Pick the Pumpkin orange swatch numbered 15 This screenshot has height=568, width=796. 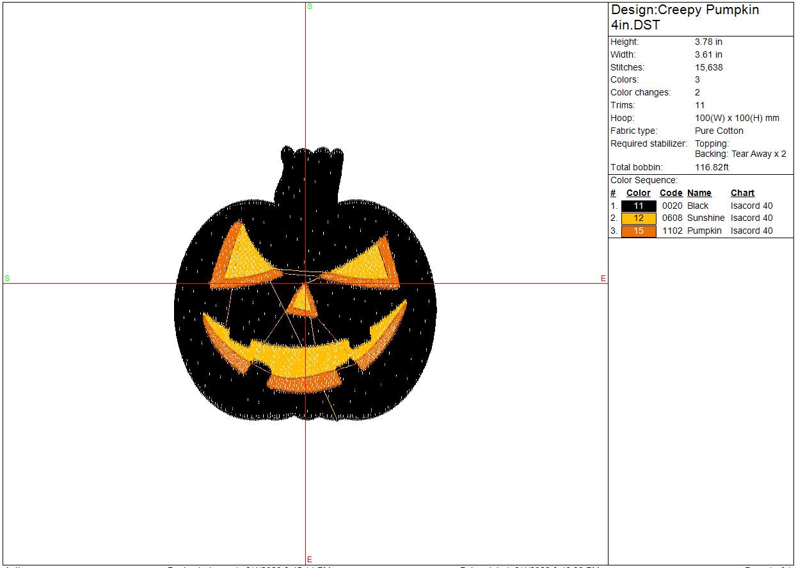[x=639, y=231]
